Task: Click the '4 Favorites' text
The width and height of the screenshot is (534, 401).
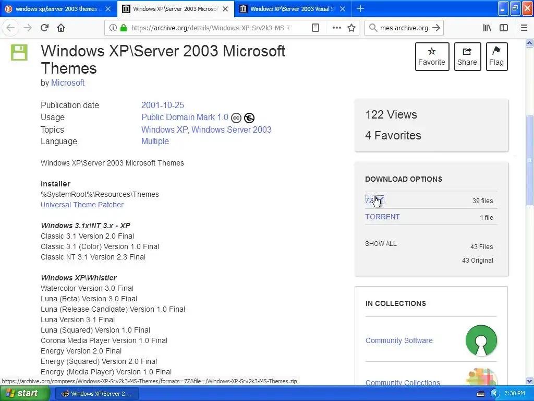Action: 393,135
